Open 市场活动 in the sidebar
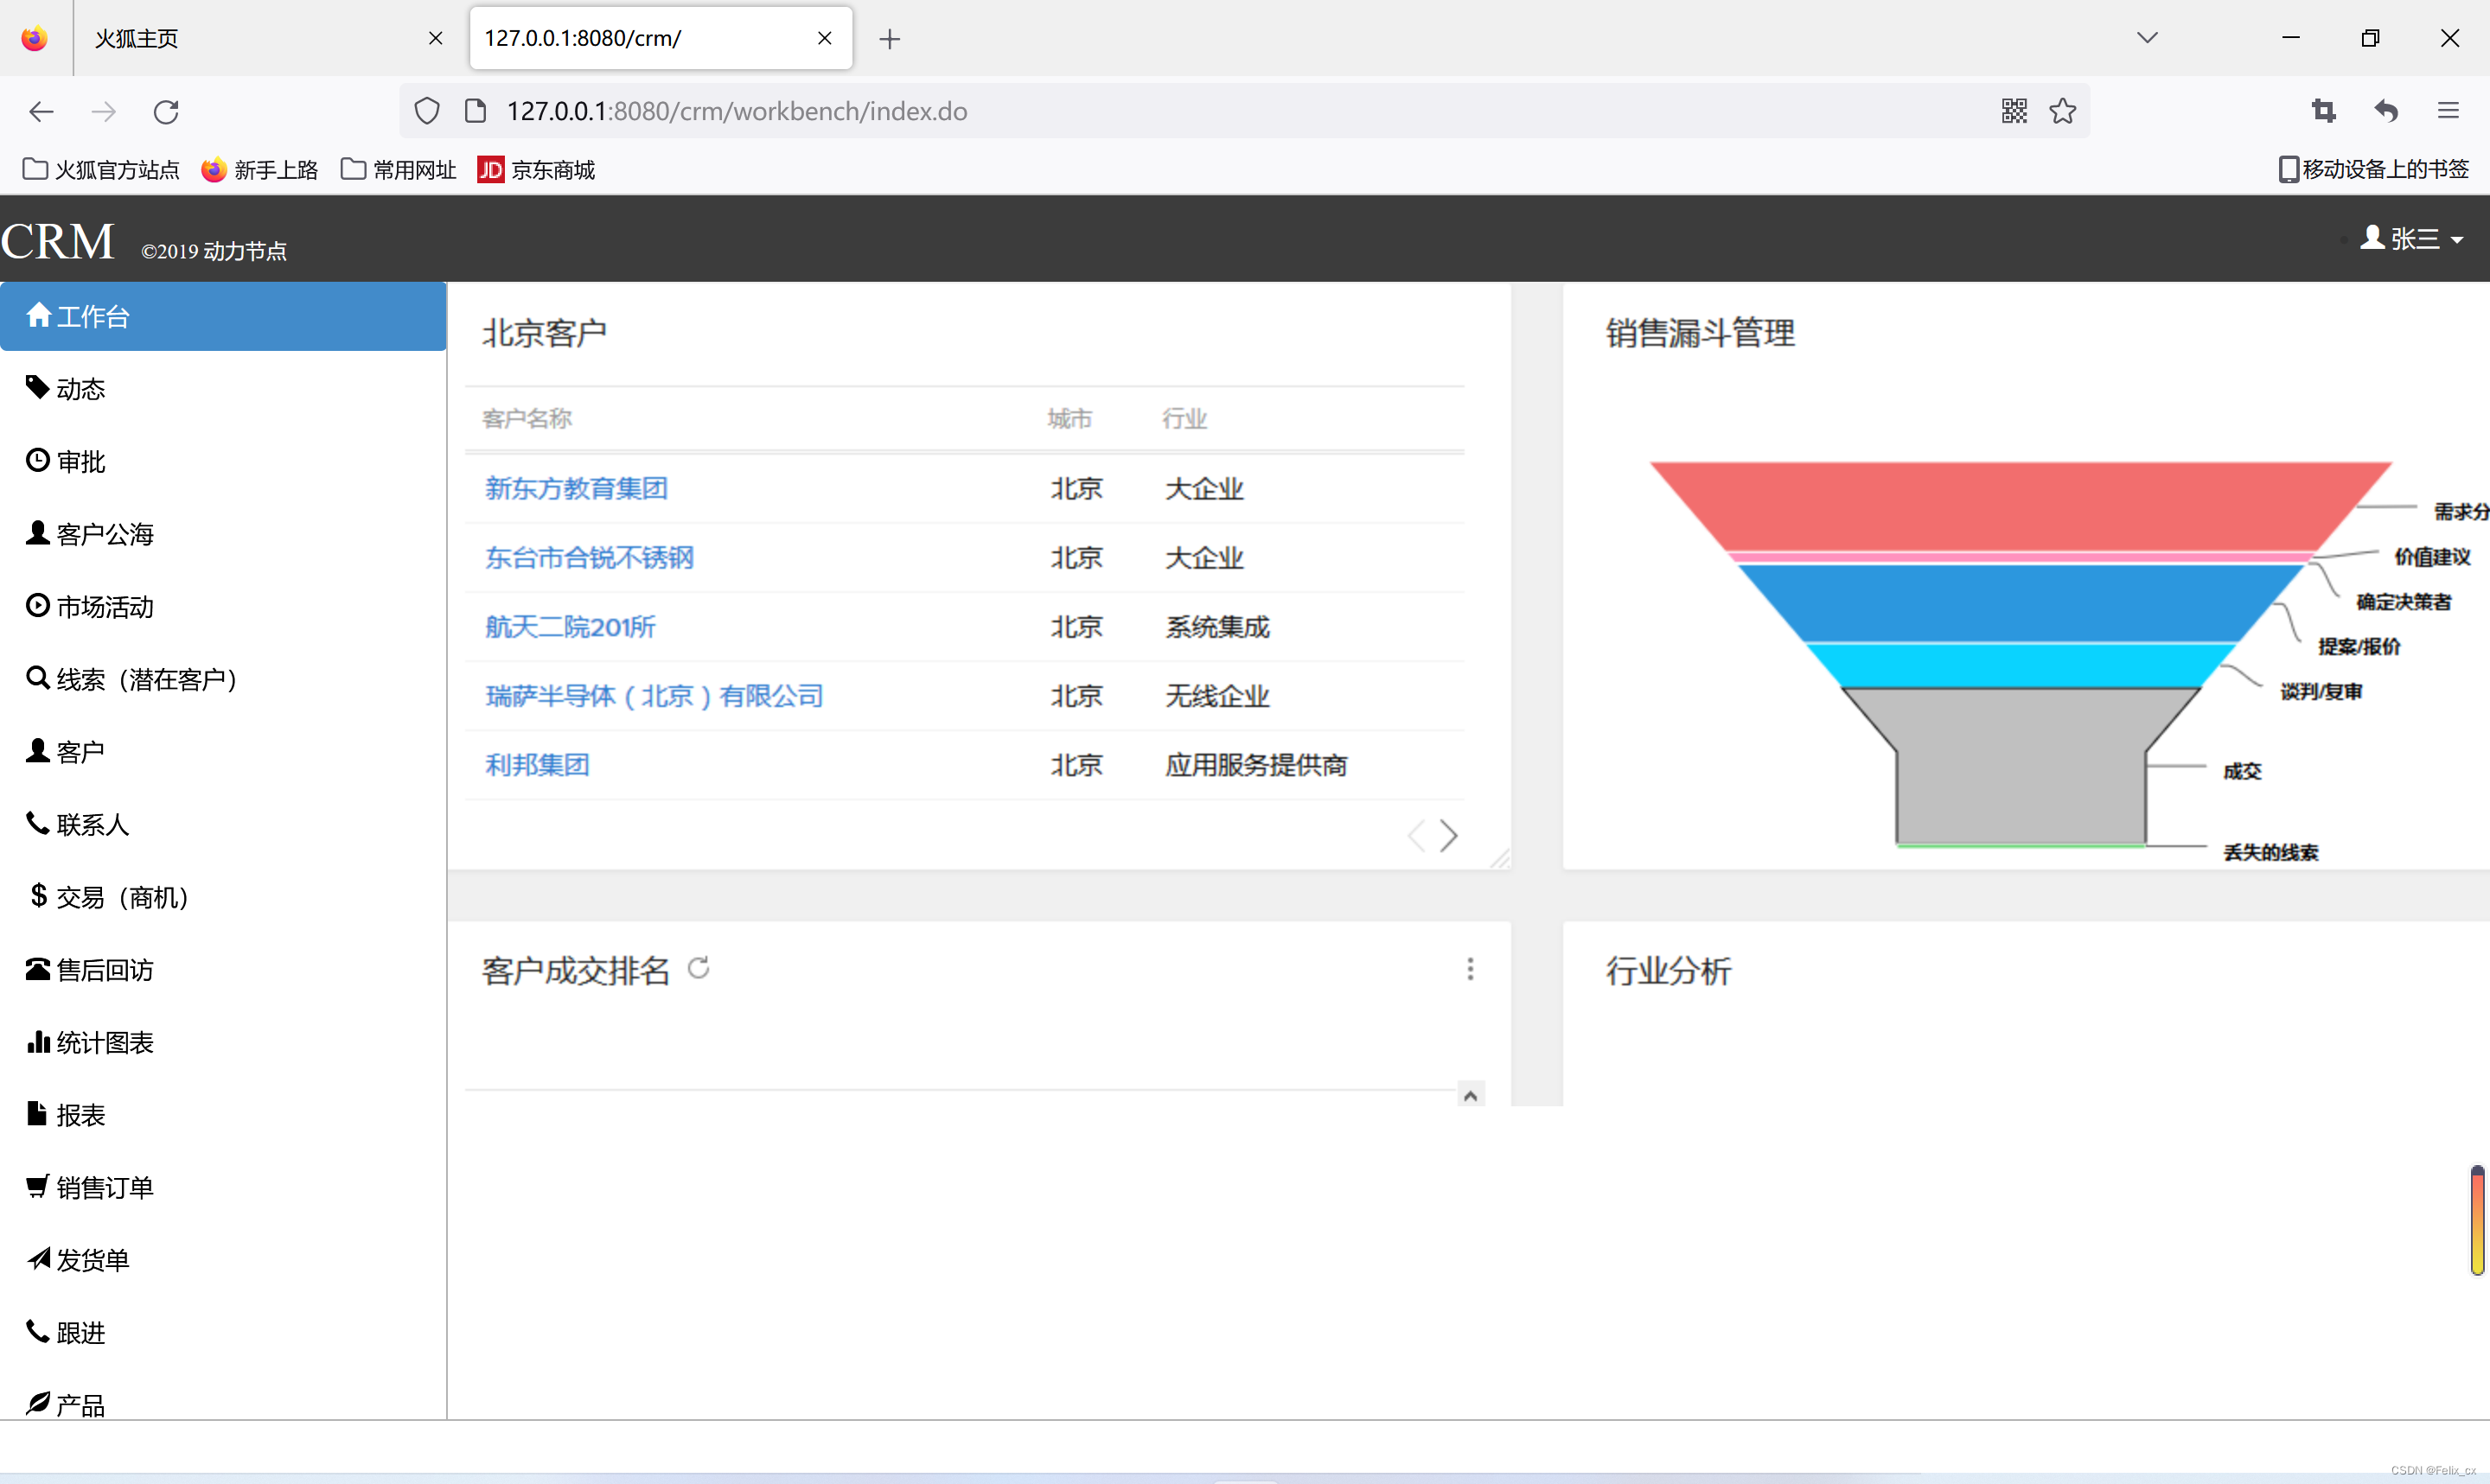 pyautogui.click(x=223, y=607)
